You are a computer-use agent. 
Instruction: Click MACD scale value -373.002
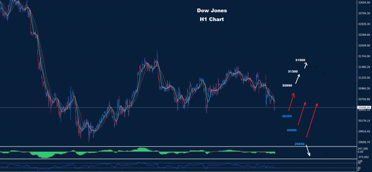(363, 157)
